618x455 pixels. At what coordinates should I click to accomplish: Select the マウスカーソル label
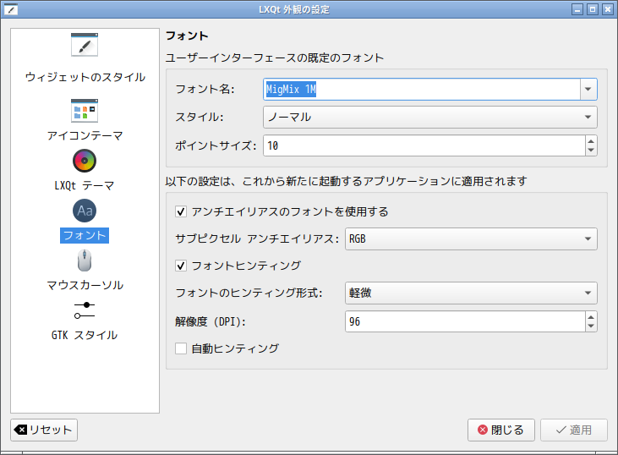pyautogui.click(x=85, y=285)
